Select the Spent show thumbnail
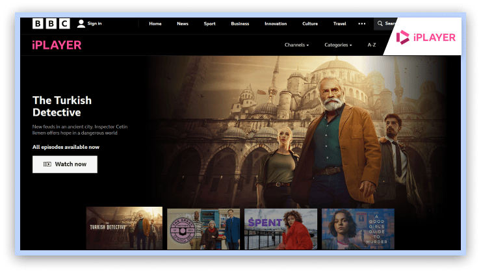Screen dimensions: 481x273 [x=281, y=229]
